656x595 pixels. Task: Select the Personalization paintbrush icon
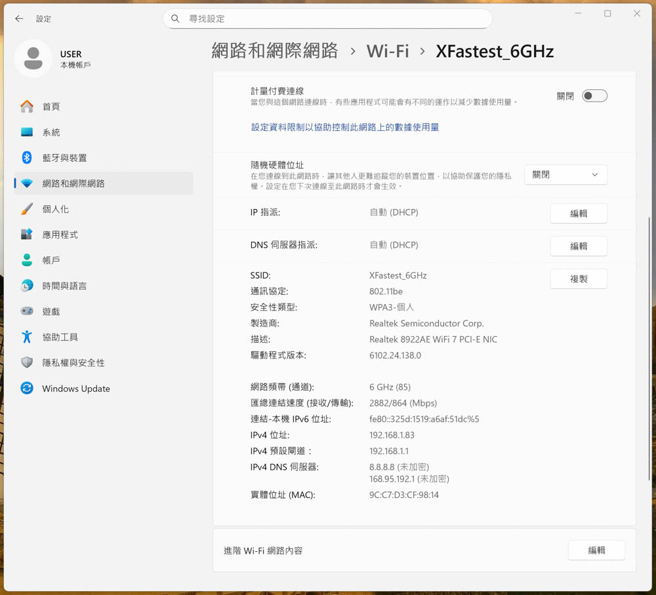click(x=27, y=209)
